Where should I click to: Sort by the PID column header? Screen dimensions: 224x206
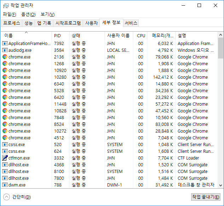[x=60, y=35]
